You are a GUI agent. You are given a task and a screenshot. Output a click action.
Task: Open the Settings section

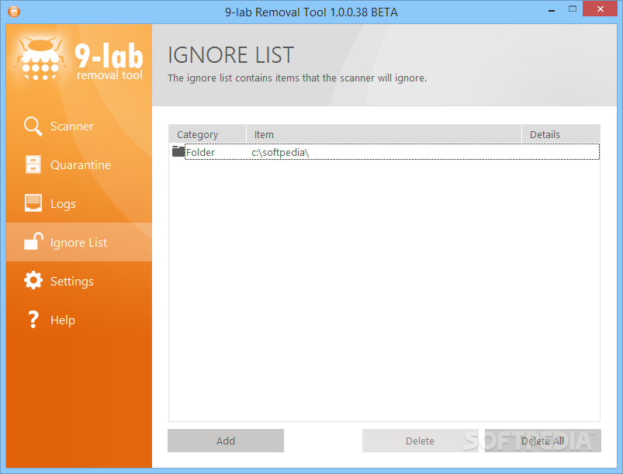coord(78,281)
